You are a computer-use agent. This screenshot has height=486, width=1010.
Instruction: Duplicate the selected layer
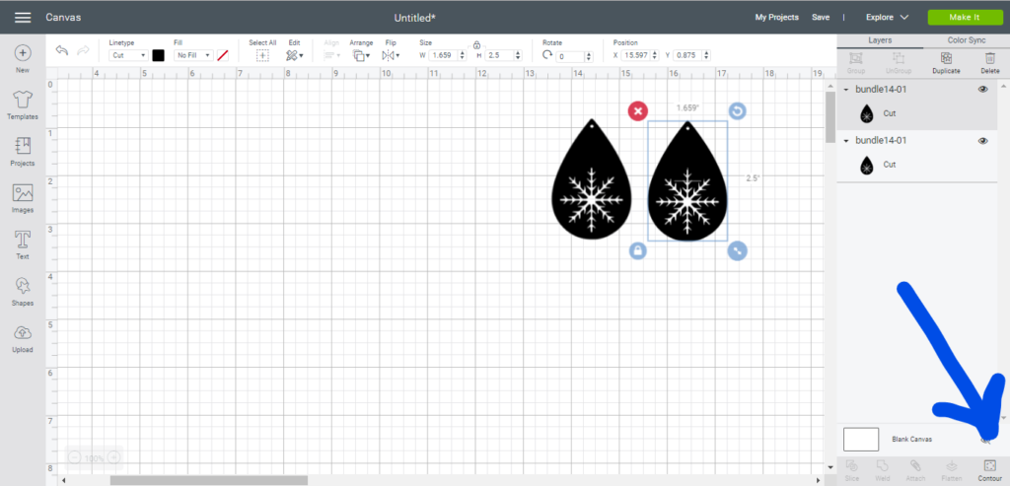tap(946, 62)
